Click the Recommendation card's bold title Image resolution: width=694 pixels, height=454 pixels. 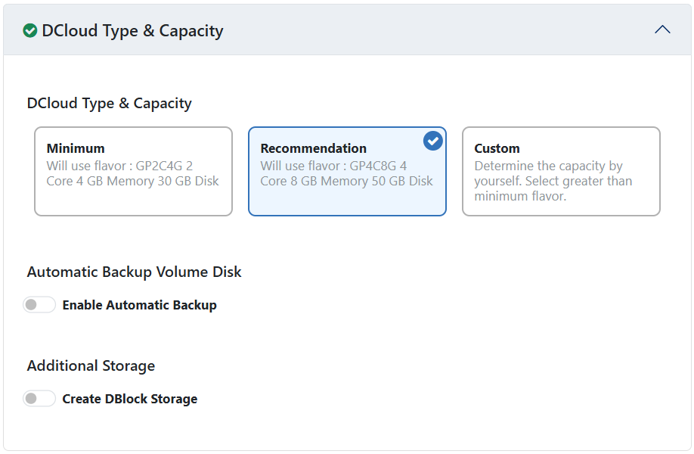tap(313, 148)
